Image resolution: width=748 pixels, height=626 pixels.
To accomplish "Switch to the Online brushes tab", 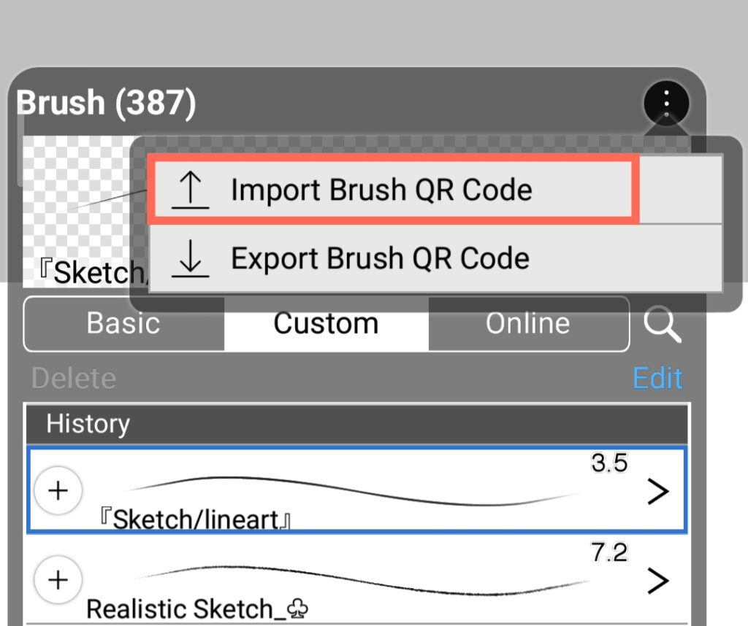I will [x=527, y=323].
